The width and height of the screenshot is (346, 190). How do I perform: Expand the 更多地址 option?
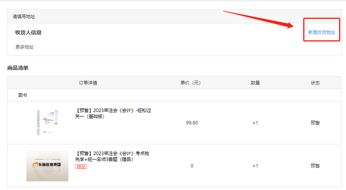click(x=24, y=47)
